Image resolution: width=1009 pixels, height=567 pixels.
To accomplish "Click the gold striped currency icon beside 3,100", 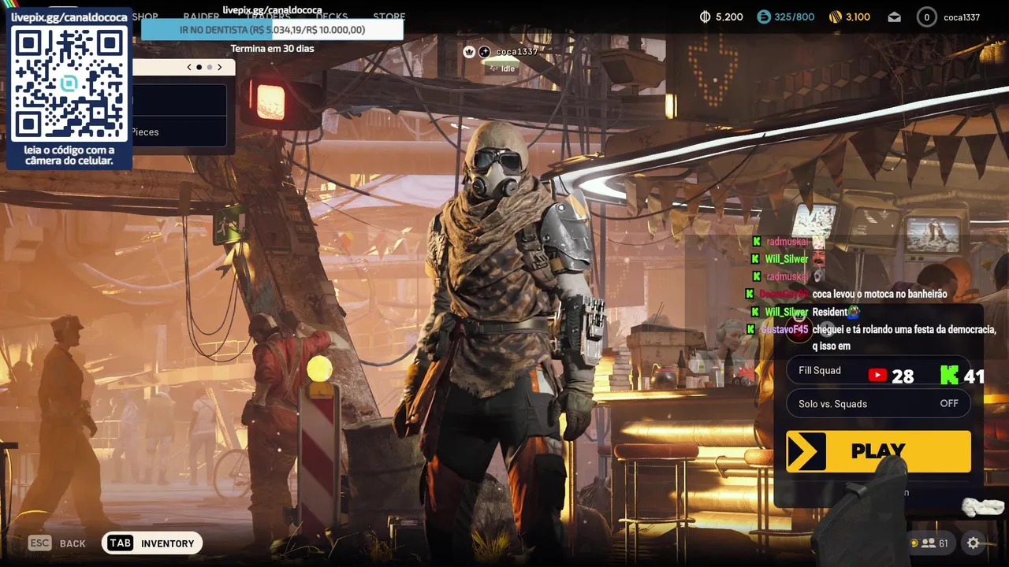I will click(836, 17).
